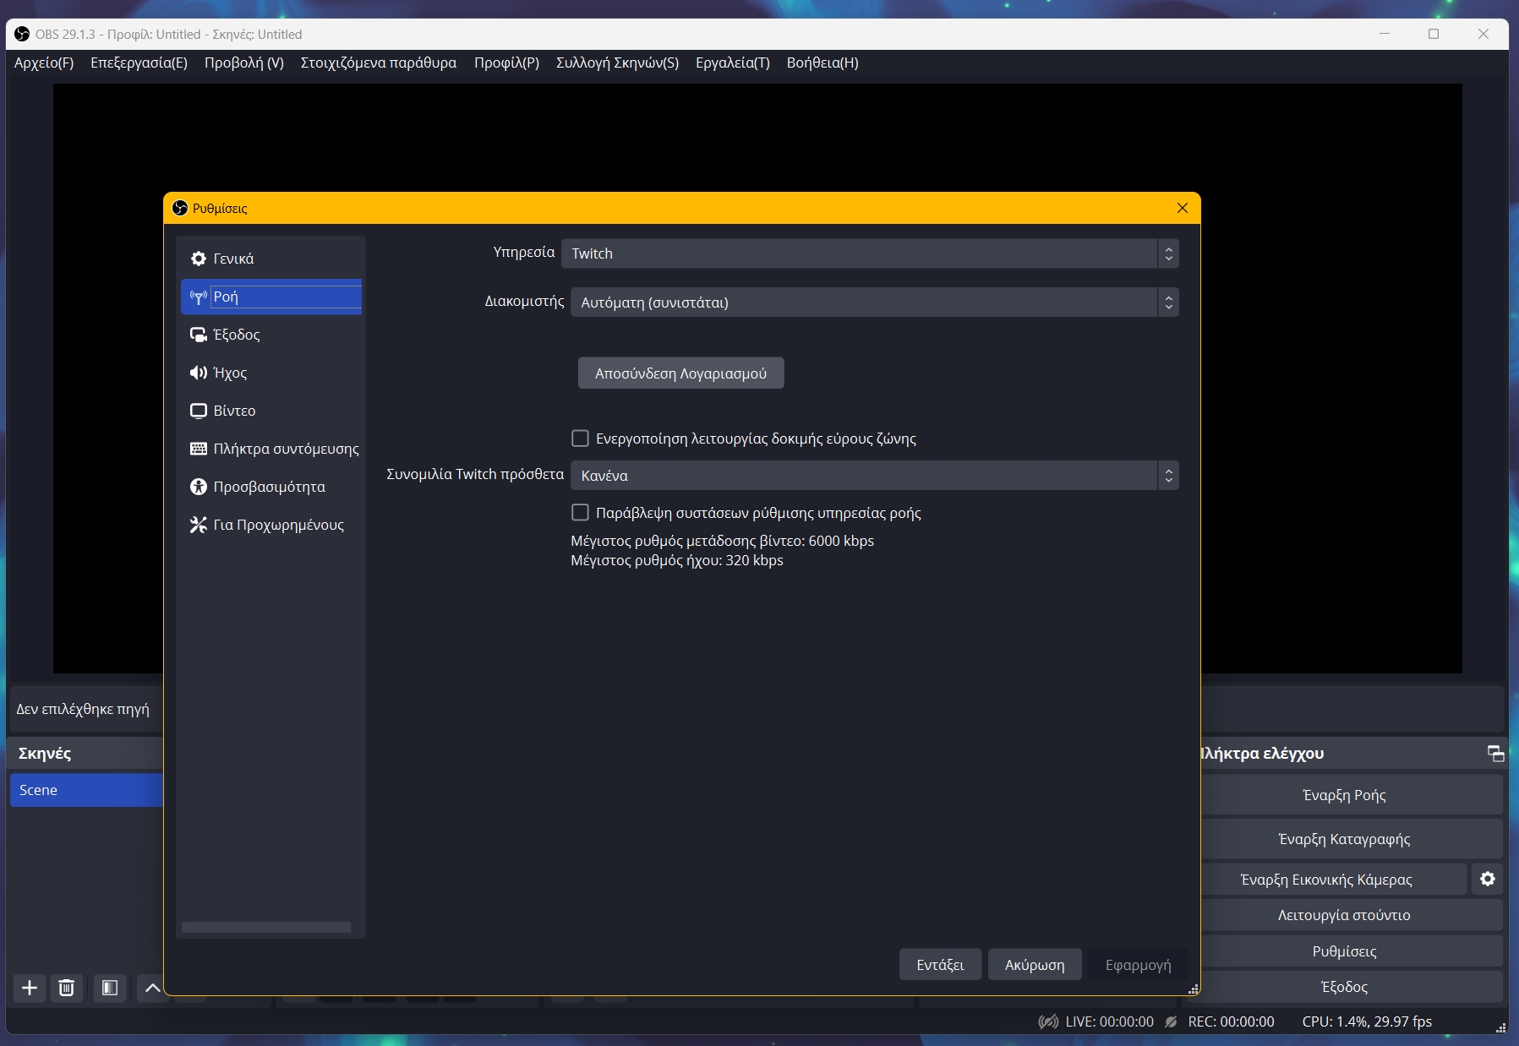
Task: Open the Εργαλεία menu
Action: click(731, 63)
